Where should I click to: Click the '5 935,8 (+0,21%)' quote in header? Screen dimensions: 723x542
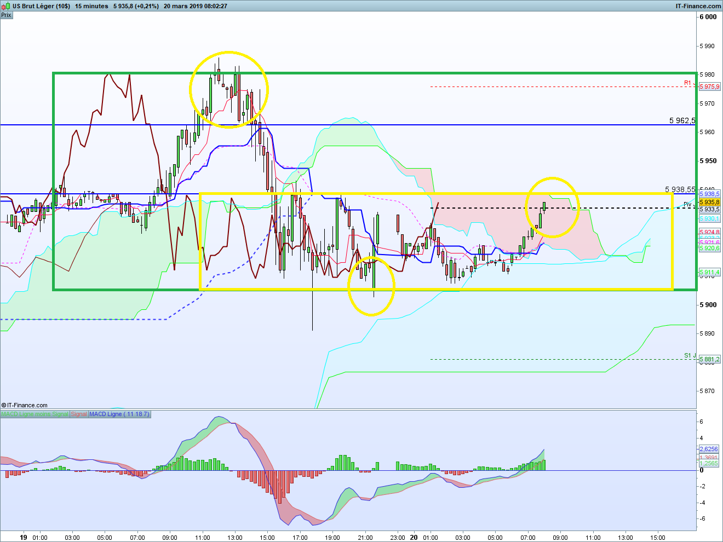coord(136,6)
